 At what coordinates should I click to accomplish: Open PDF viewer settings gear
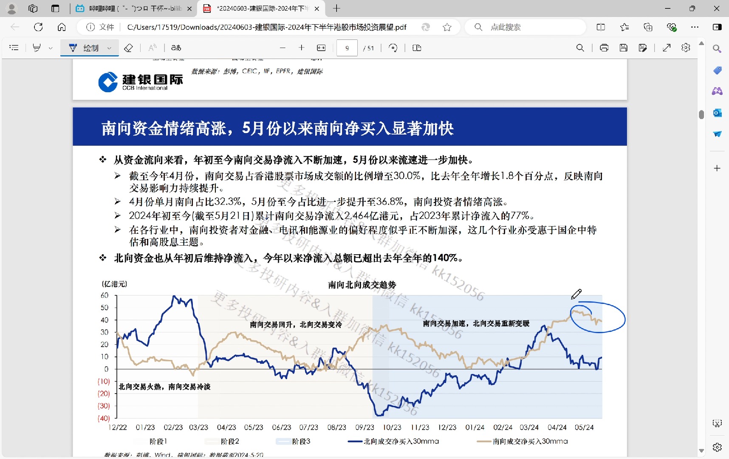coord(686,48)
